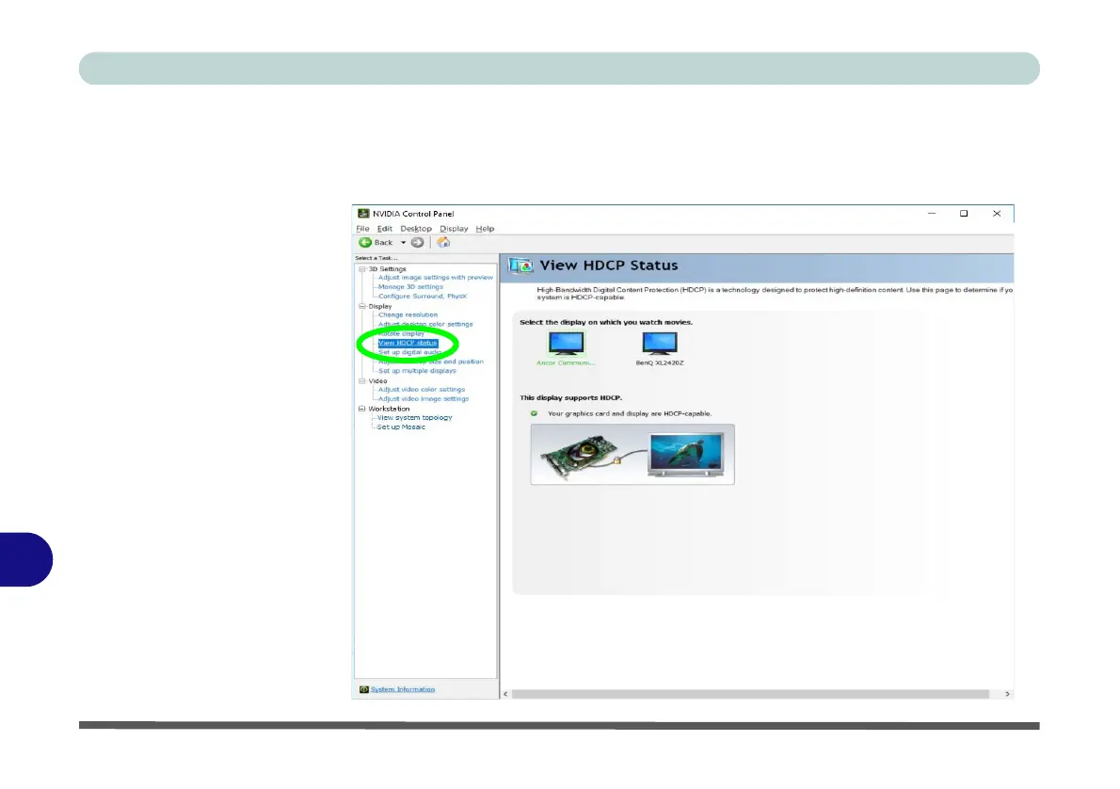Select Set up multiple displays

pyautogui.click(x=417, y=371)
